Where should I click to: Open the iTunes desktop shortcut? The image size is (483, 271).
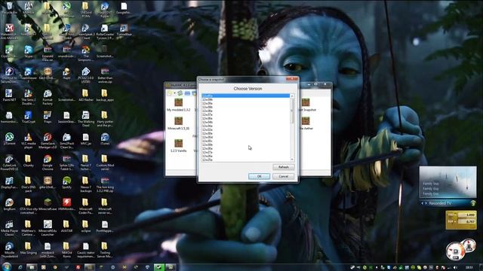coord(105,139)
